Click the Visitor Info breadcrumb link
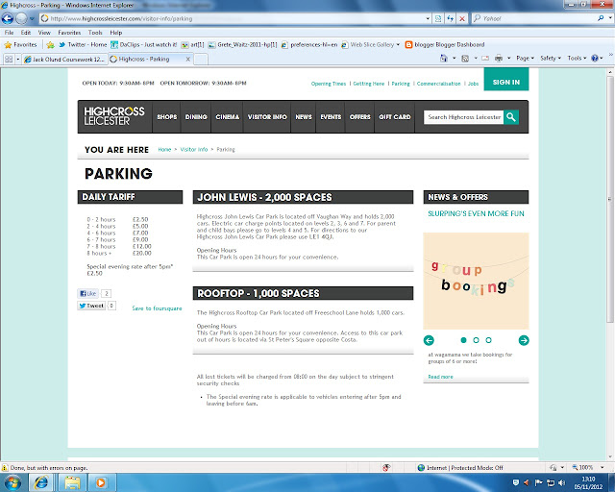 click(x=194, y=150)
